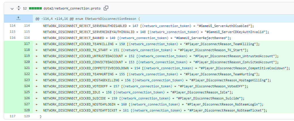Image resolution: width=294 pixels, height=121 pixels.
Task: Click the plus marker on line 125
Action: 37,92
